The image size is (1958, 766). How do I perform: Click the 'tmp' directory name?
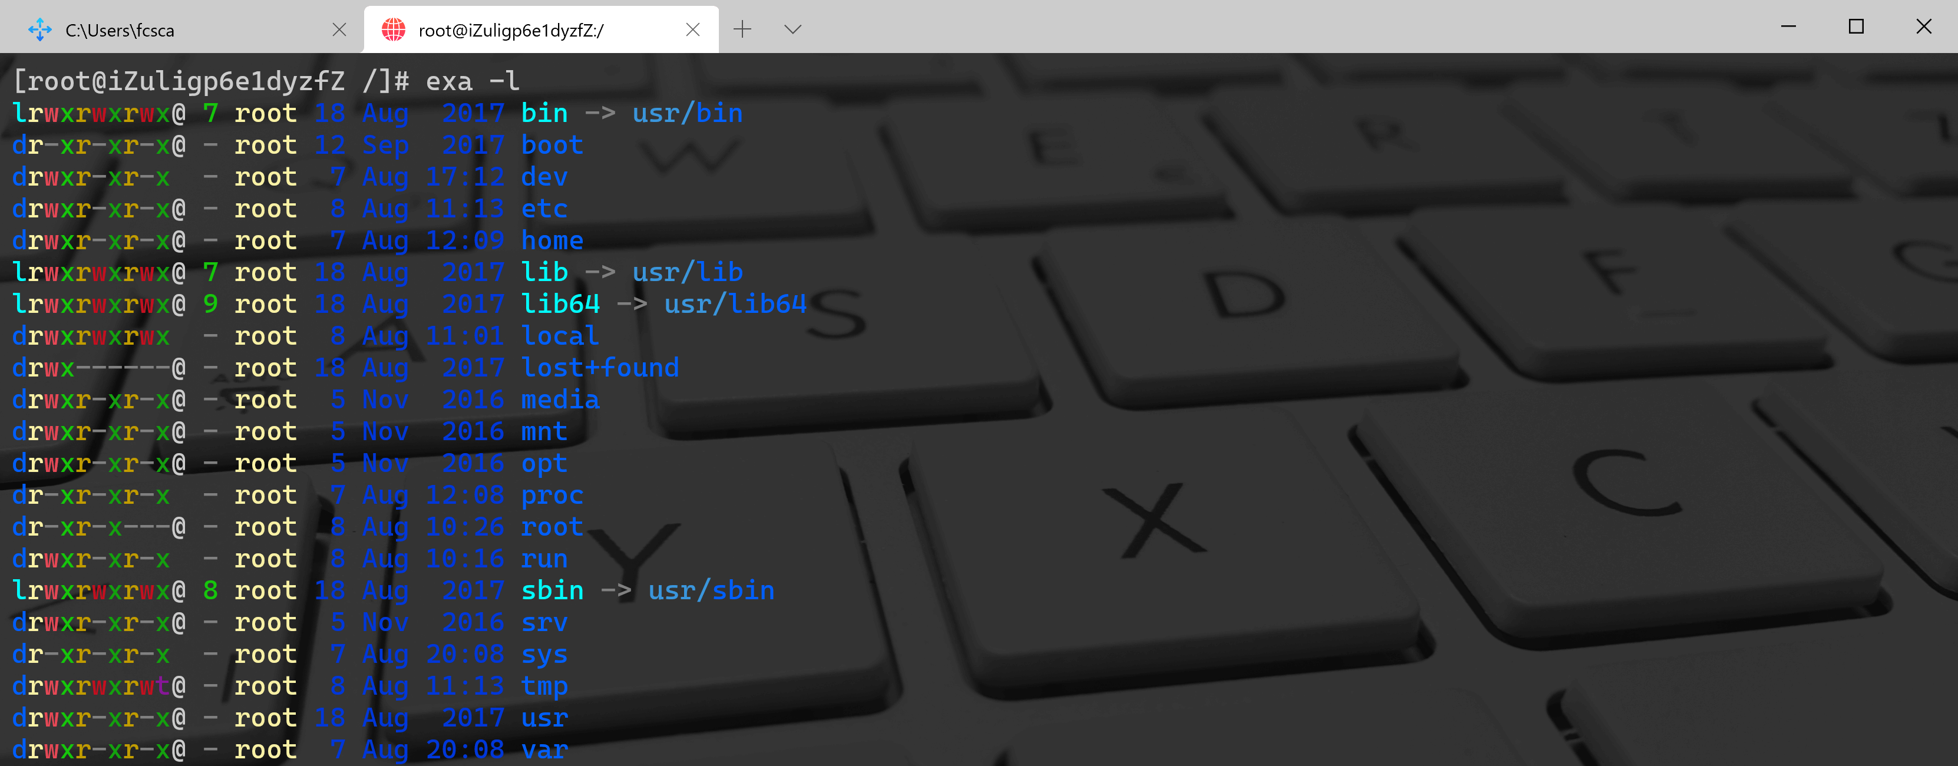point(544,686)
